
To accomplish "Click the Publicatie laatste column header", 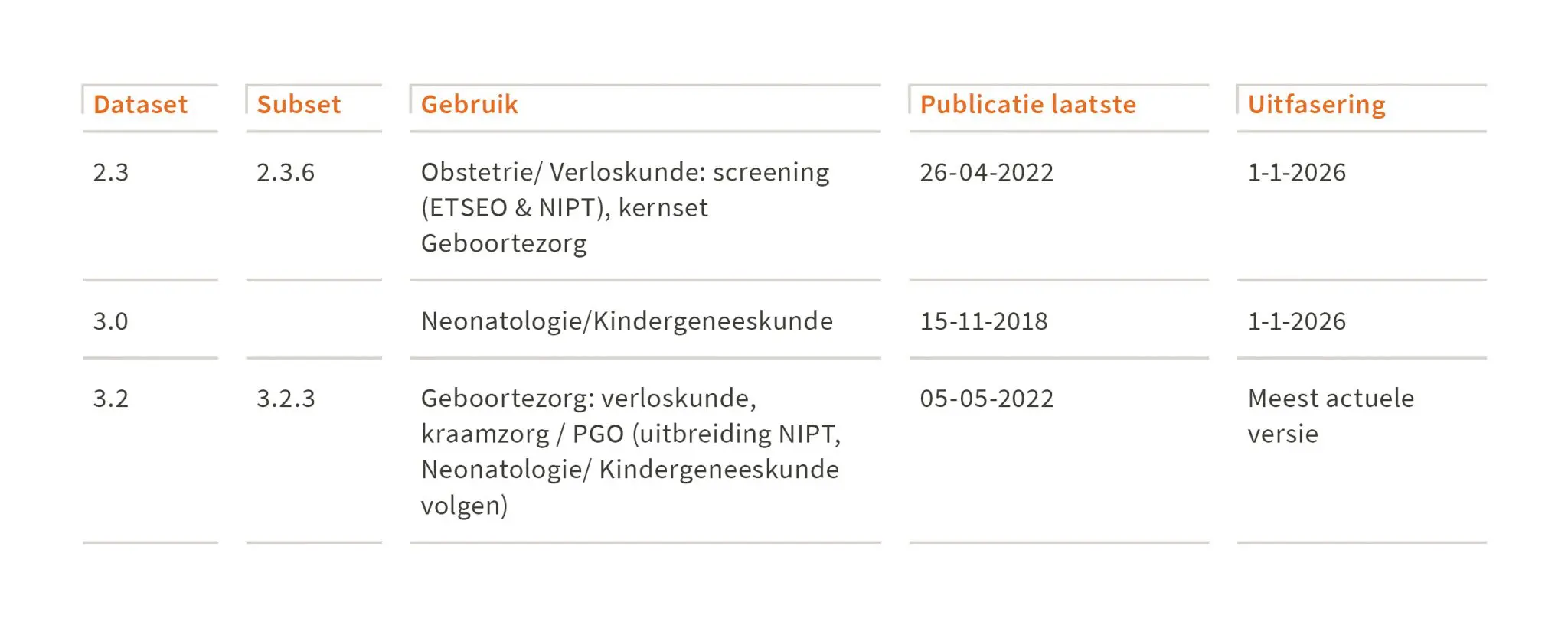I will [1027, 105].
